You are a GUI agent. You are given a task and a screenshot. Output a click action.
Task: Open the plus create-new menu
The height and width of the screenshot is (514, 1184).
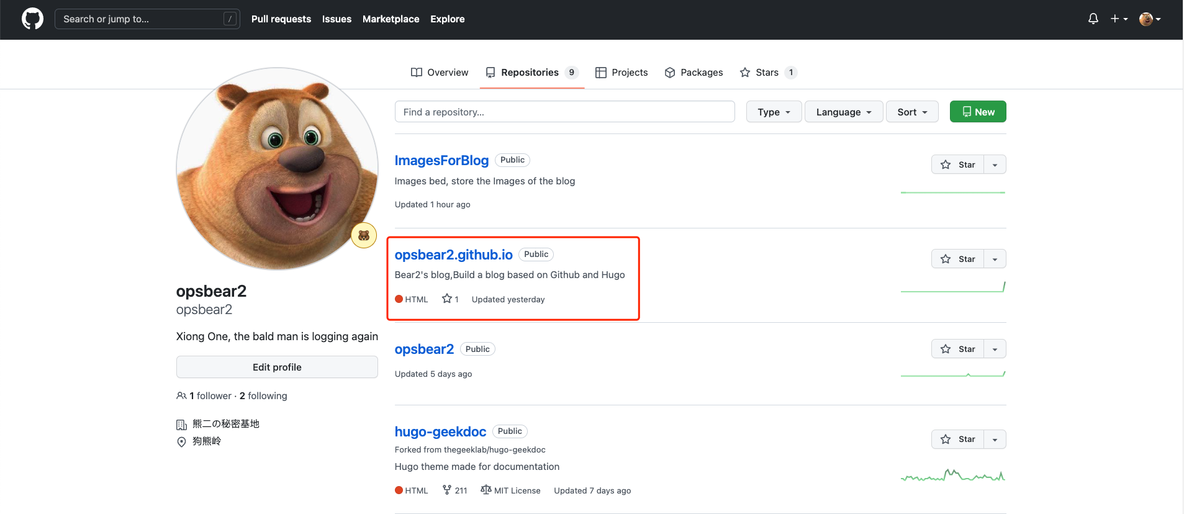click(x=1119, y=19)
